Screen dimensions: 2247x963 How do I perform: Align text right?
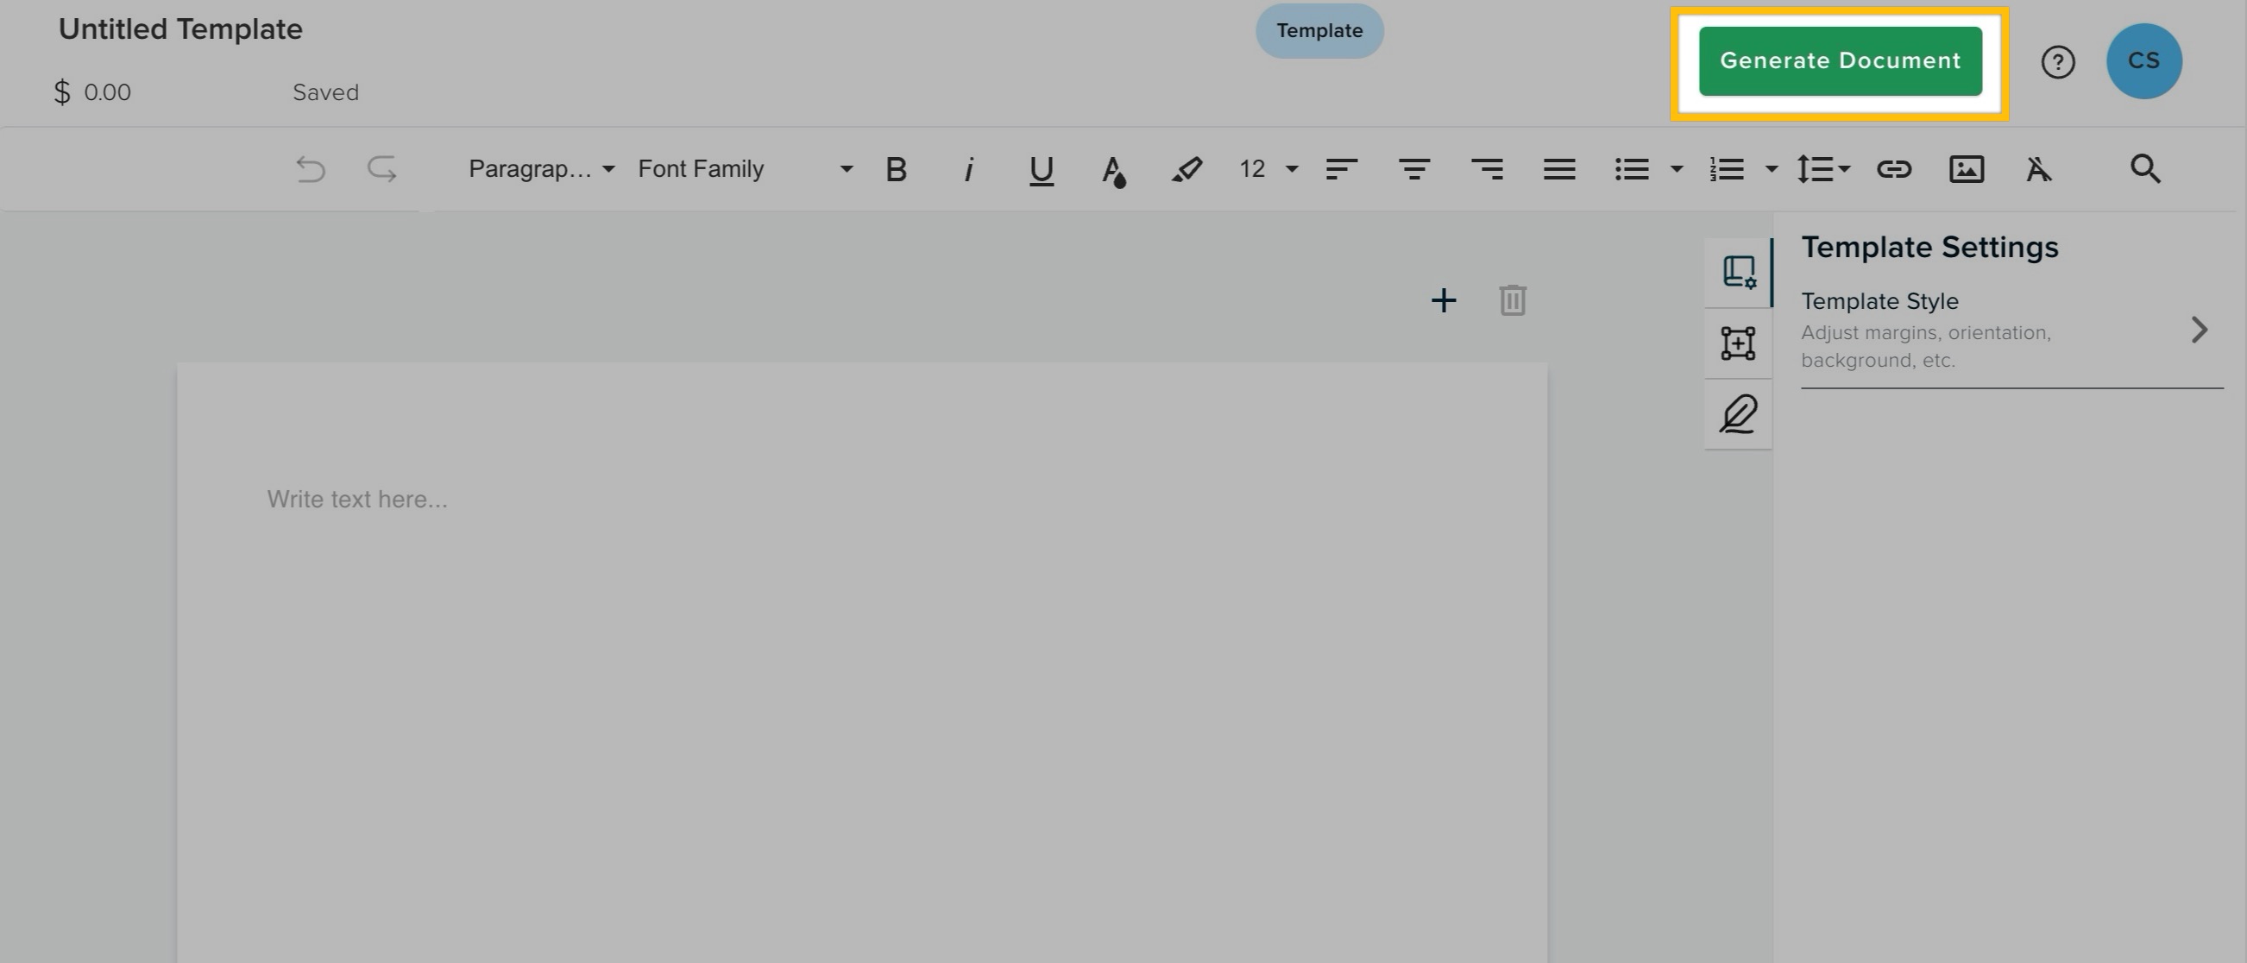point(1487,169)
